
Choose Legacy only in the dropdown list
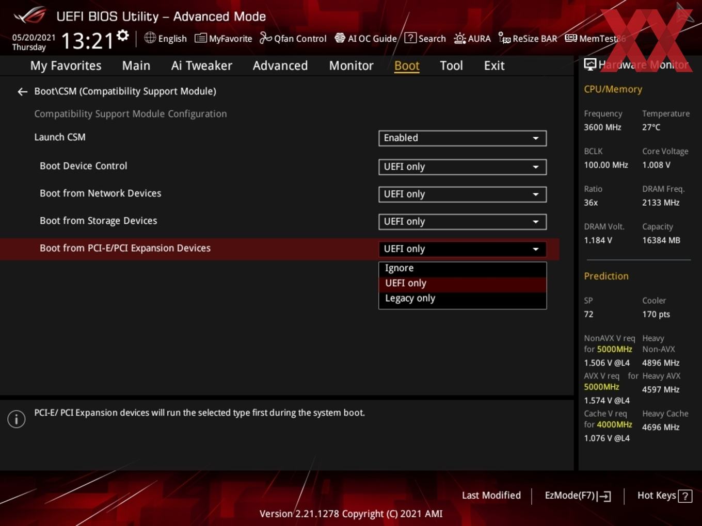462,298
